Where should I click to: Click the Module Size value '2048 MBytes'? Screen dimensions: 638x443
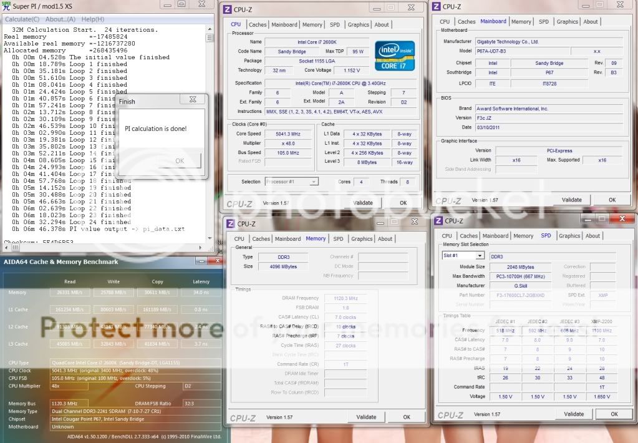520,267
